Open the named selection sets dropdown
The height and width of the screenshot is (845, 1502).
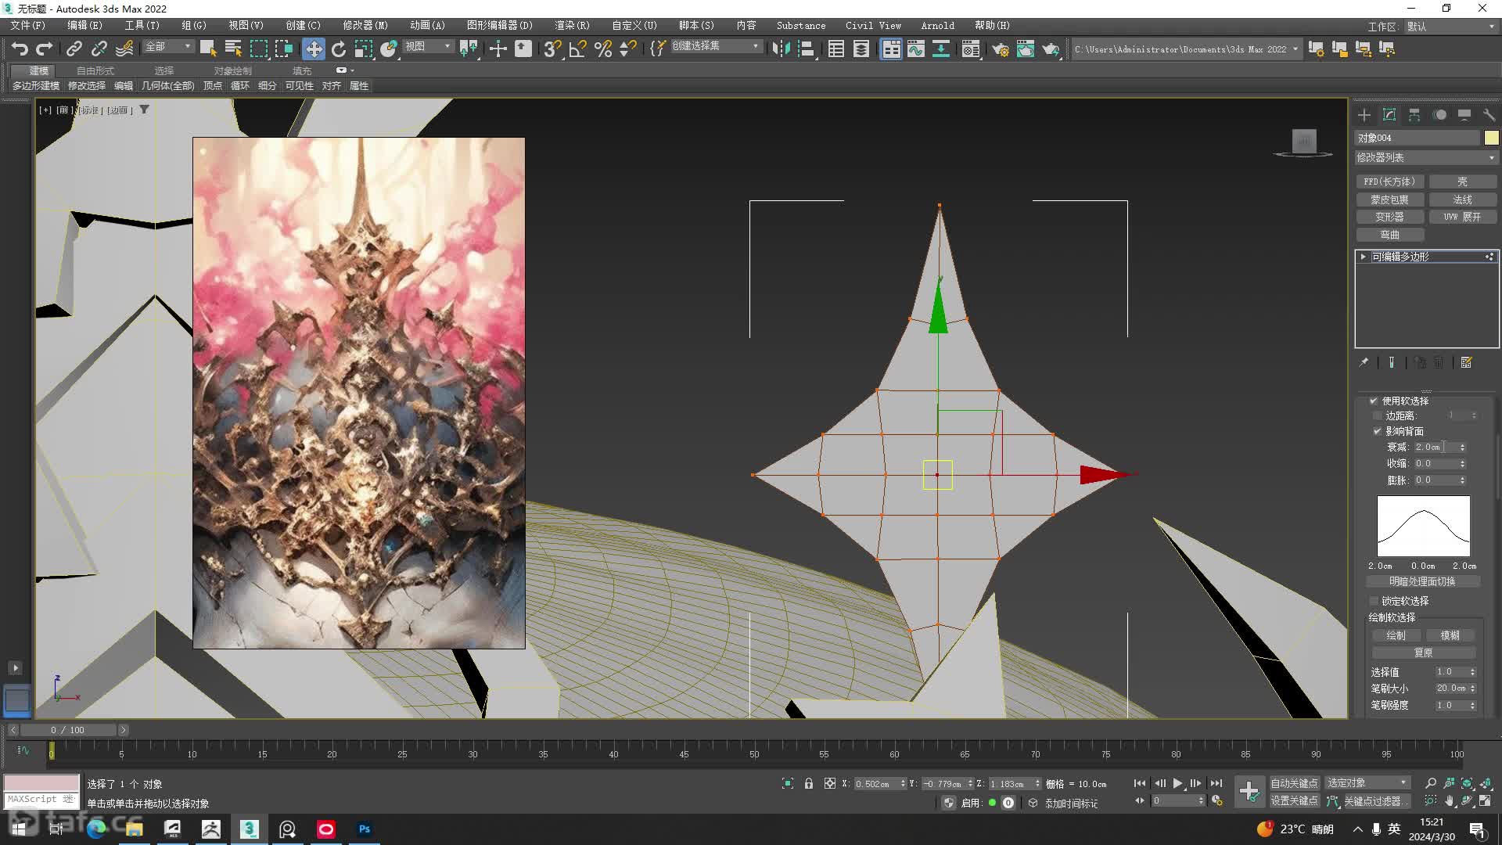(x=716, y=46)
